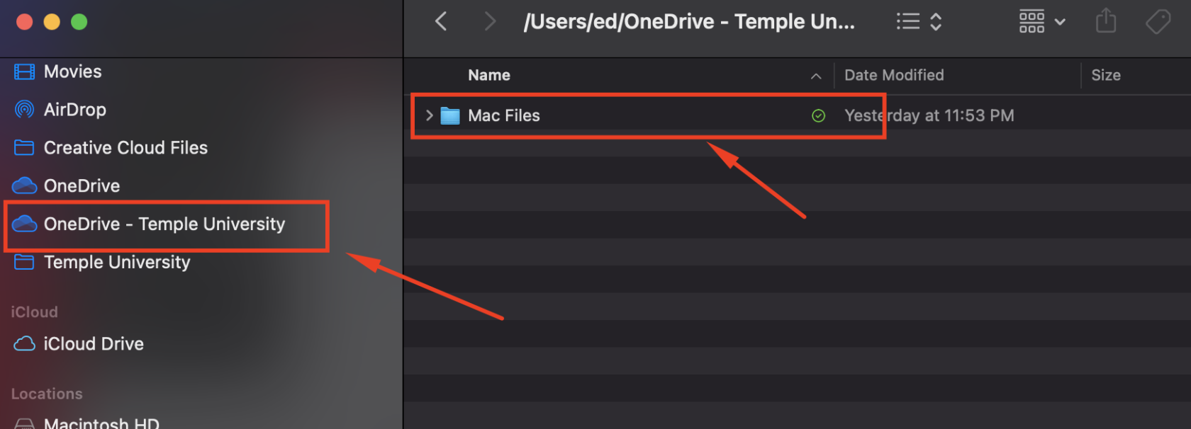The height and width of the screenshot is (429, 1191).
Task: Click the Yesterday at 11:53 PM date
Action: (x=929, y=115)
